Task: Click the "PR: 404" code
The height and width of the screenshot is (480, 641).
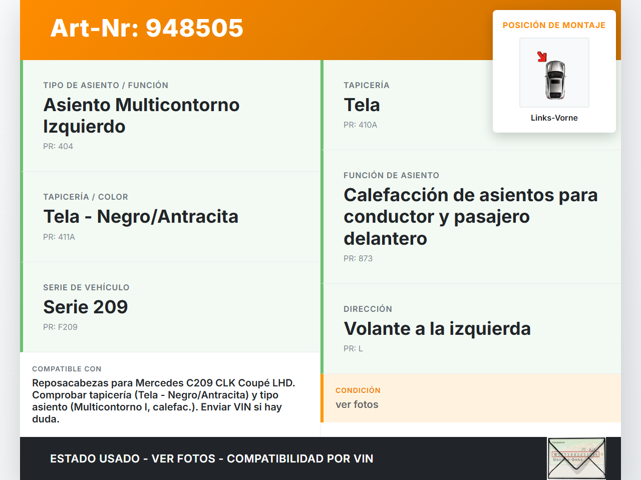Action: (x=58, y=146)
